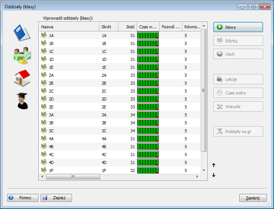Viewport: 274px width, 209px height.
Task: Select the row named 3B
Action: [120, 122]
